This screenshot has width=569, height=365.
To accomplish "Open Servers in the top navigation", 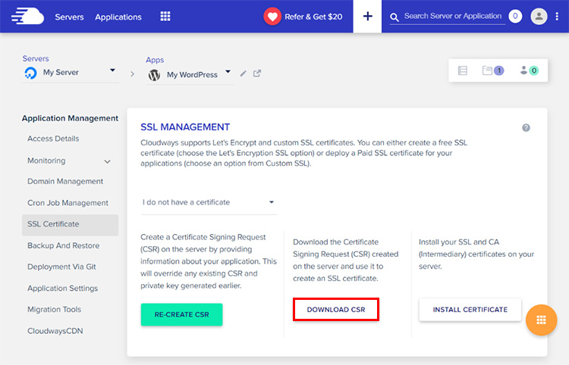I will (x=69, y=17).
